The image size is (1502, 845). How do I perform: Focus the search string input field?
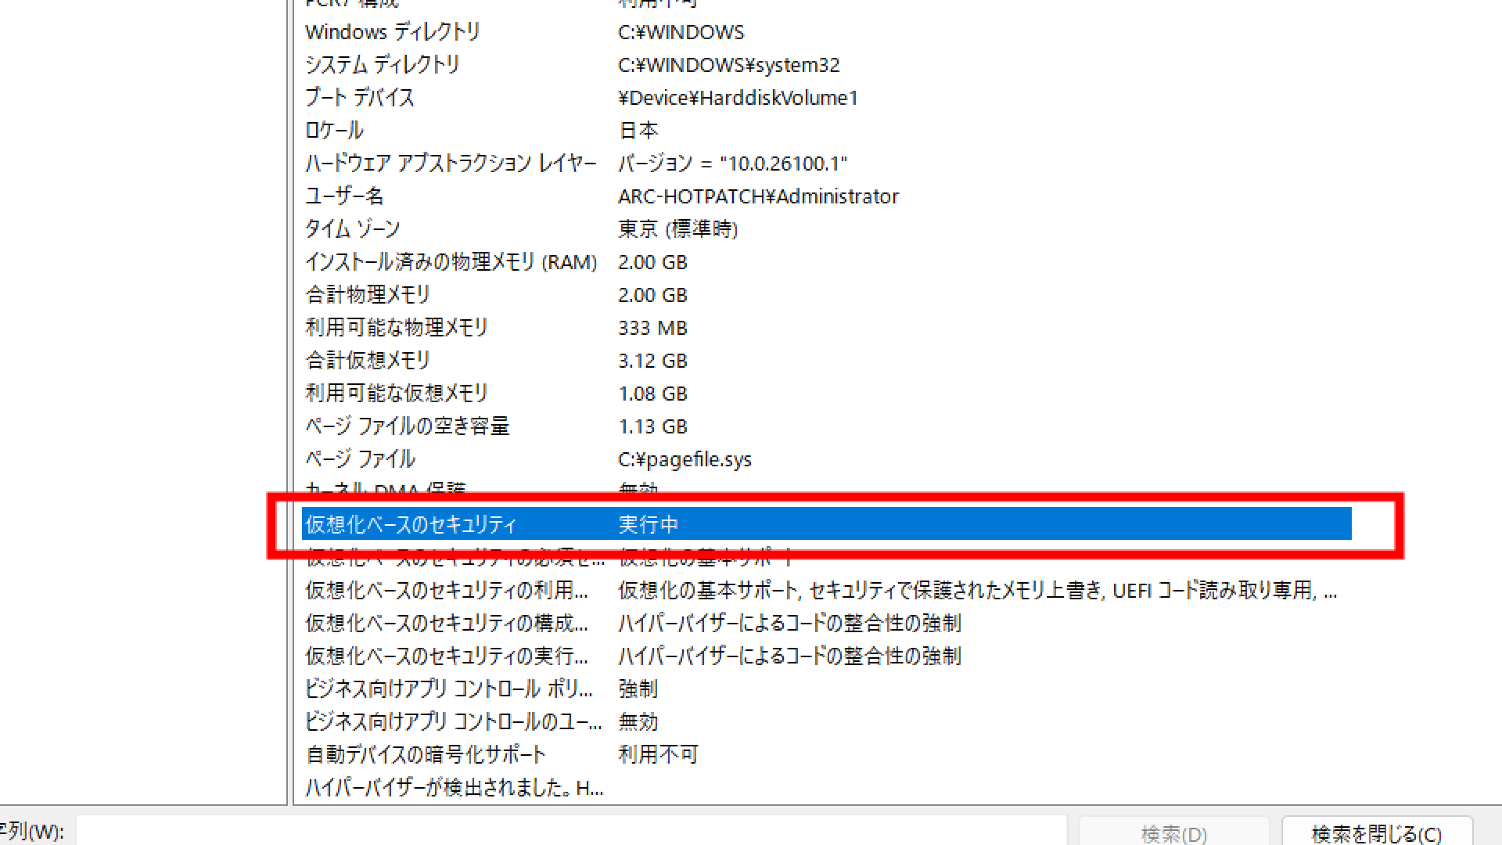click(x=571, y=831)
